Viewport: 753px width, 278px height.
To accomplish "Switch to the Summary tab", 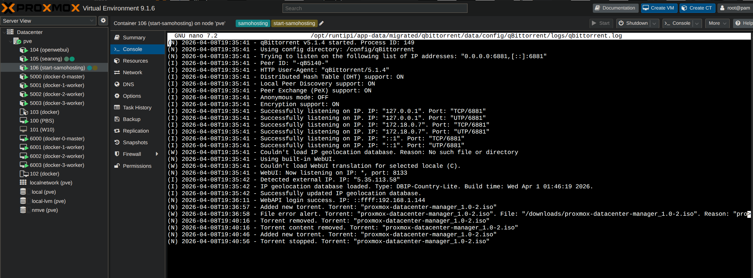I will tap(134, 38).
